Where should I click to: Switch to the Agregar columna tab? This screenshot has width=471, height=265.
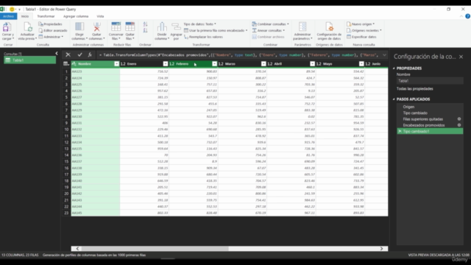click(76, 16)
